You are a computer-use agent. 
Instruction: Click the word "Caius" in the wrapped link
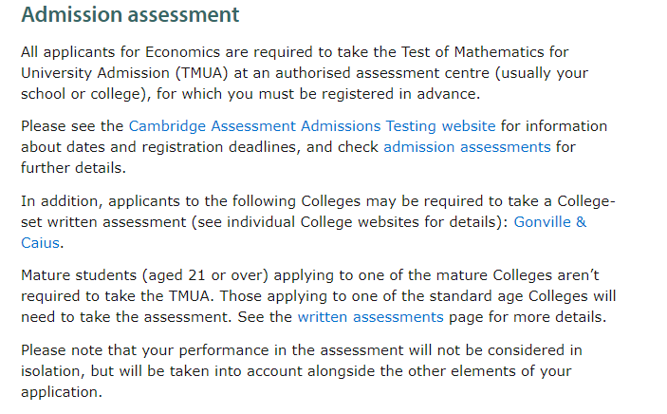(40, 243)
